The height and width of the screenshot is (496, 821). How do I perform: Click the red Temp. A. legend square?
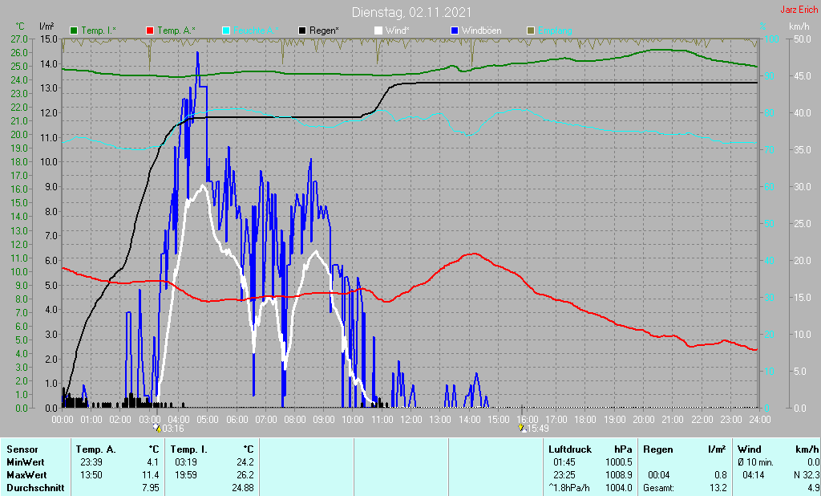(x=149, y=30)
